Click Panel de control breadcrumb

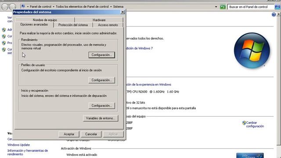(x=40, y=7)
